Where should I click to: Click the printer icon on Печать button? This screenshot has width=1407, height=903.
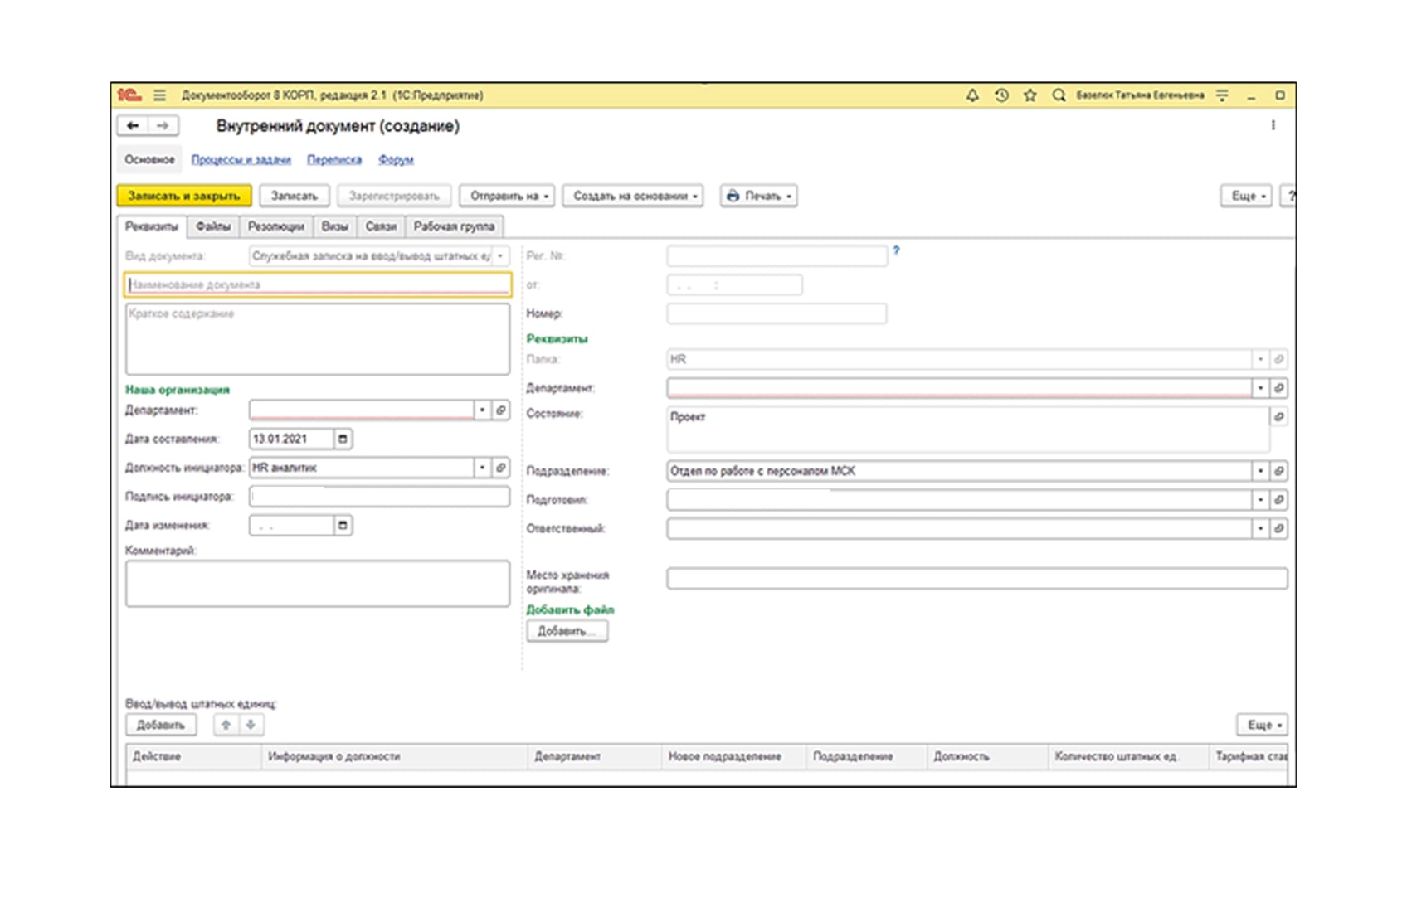pos(733,196)
